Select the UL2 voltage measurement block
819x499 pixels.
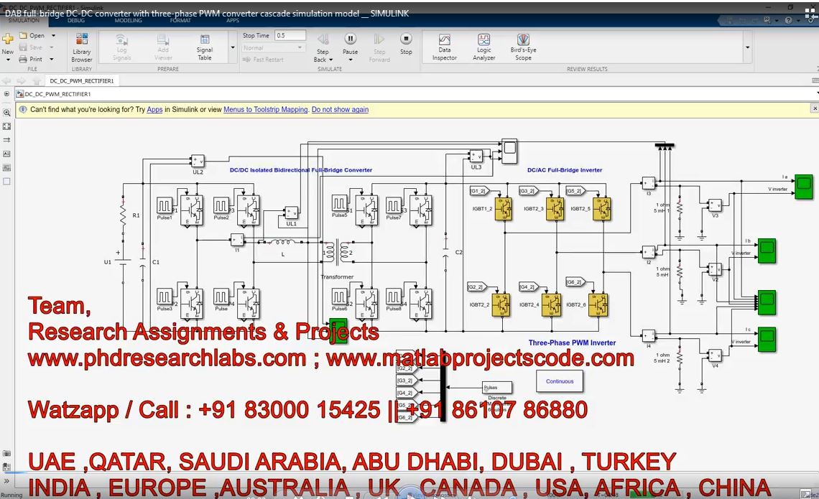pos(198,161)
